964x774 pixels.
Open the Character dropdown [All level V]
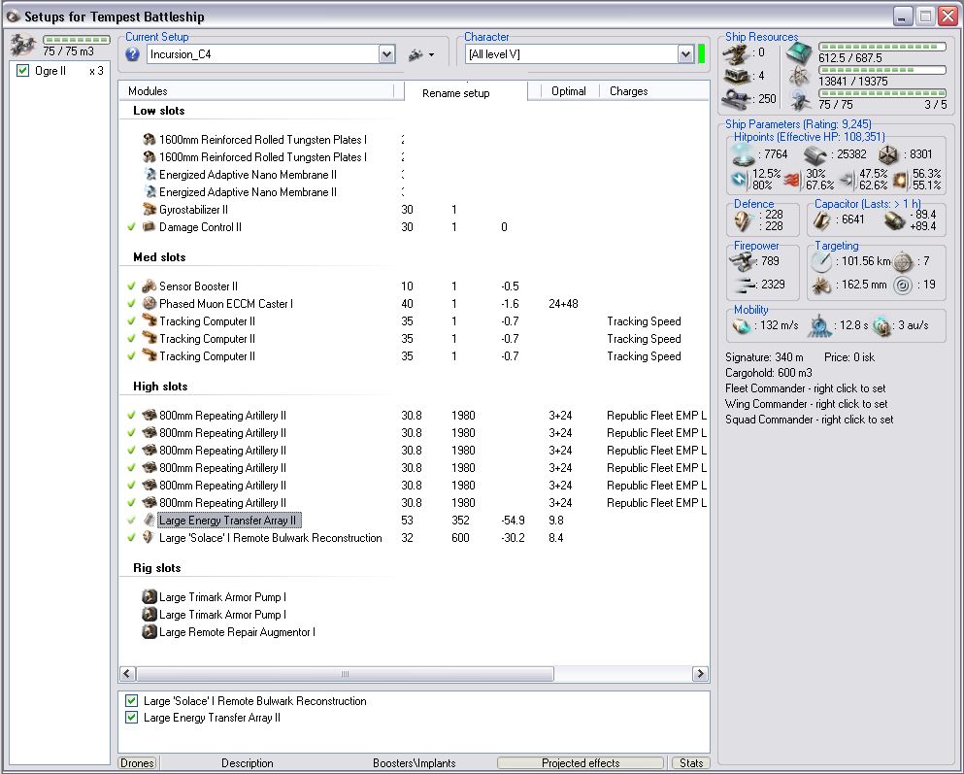coord(686,54)
